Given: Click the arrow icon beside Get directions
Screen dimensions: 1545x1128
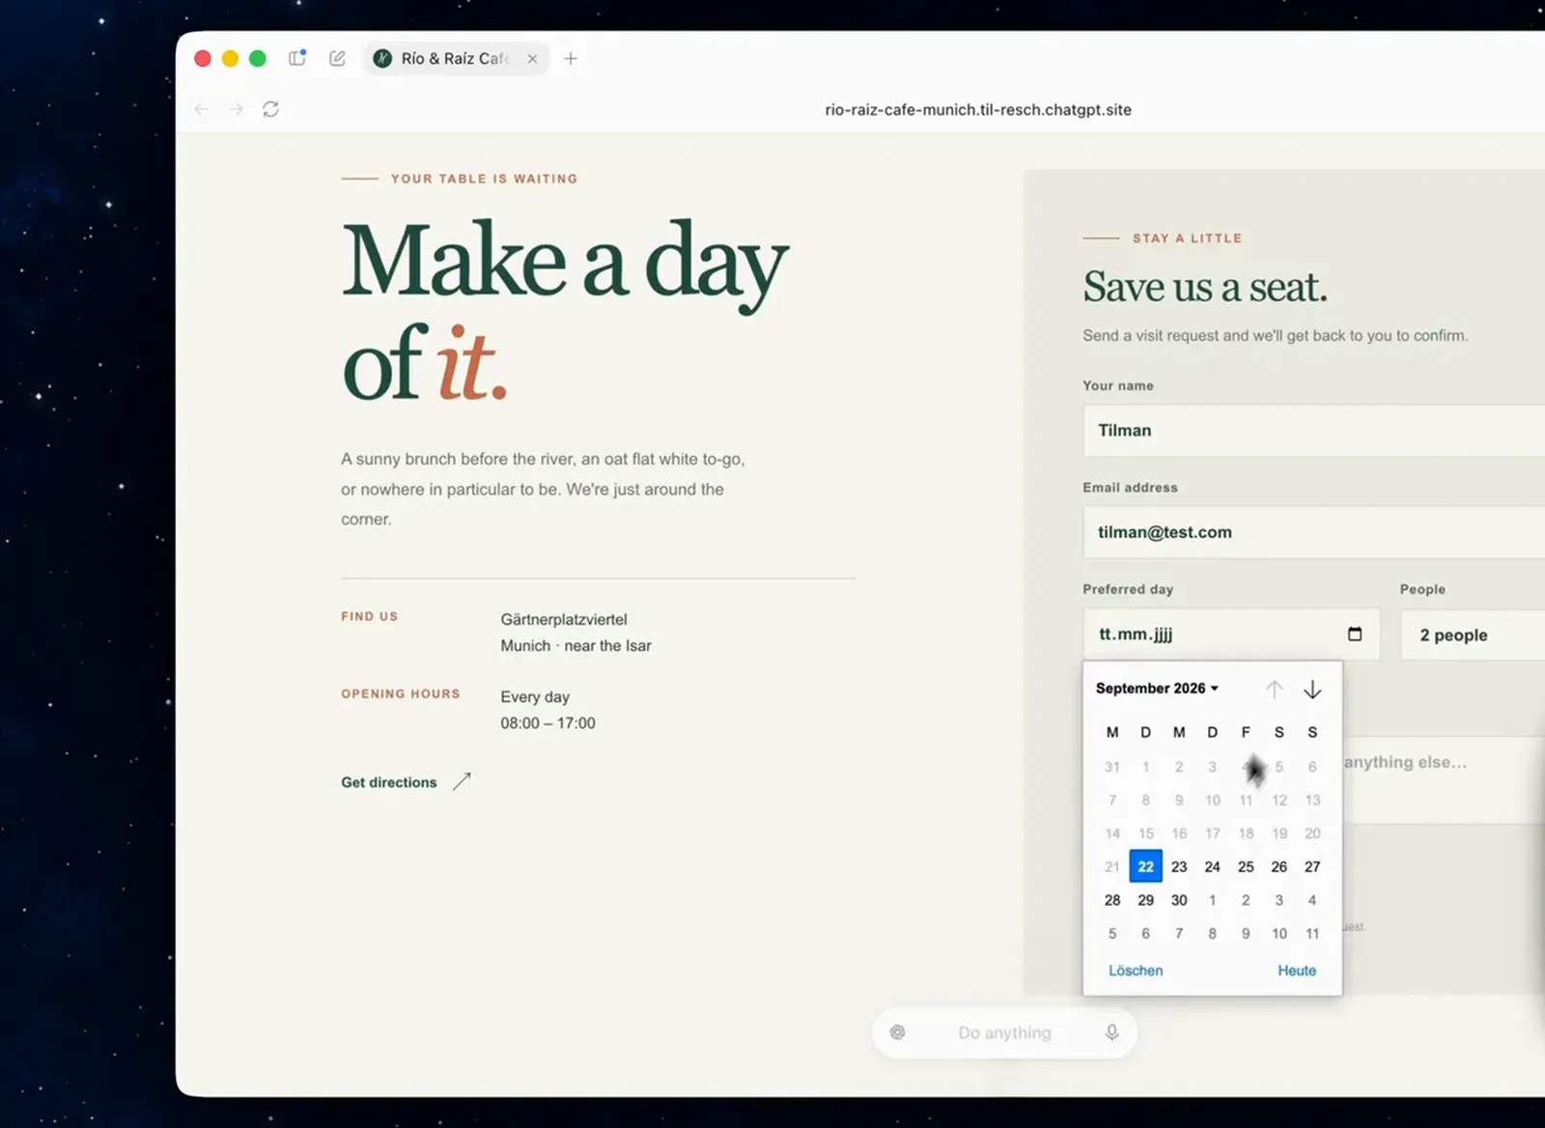Looking at the screenshot, I should click(462, 780).
